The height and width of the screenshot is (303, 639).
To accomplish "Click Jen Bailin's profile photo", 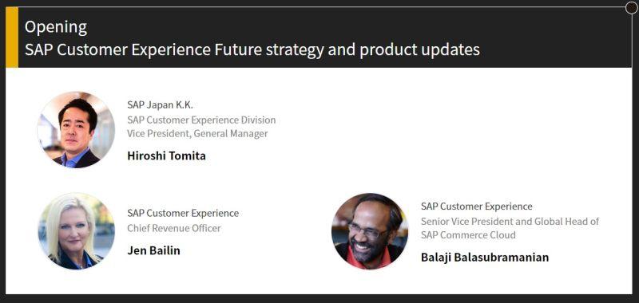I will 76,231.
